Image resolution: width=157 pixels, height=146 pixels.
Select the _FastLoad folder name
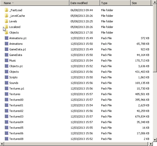(x=16, y=10)
